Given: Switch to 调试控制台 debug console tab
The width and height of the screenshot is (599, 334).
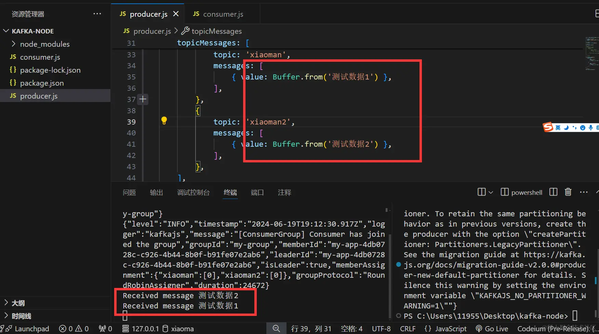Looking at the screenshot, I should (193, 192).
